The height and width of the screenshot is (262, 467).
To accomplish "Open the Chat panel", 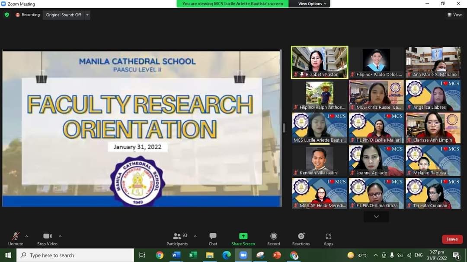I will pos(213,238).
